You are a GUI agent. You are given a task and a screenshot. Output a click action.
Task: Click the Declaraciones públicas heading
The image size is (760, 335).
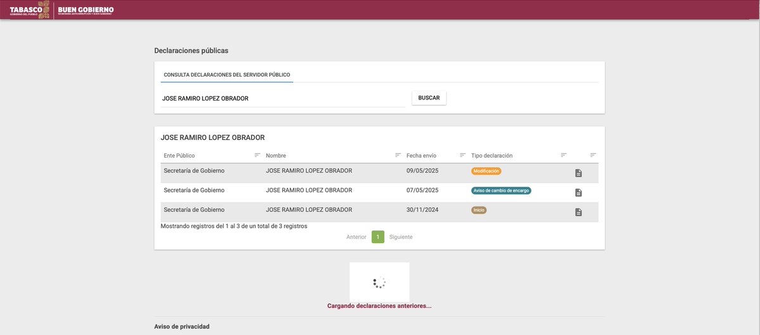(191, 51)
